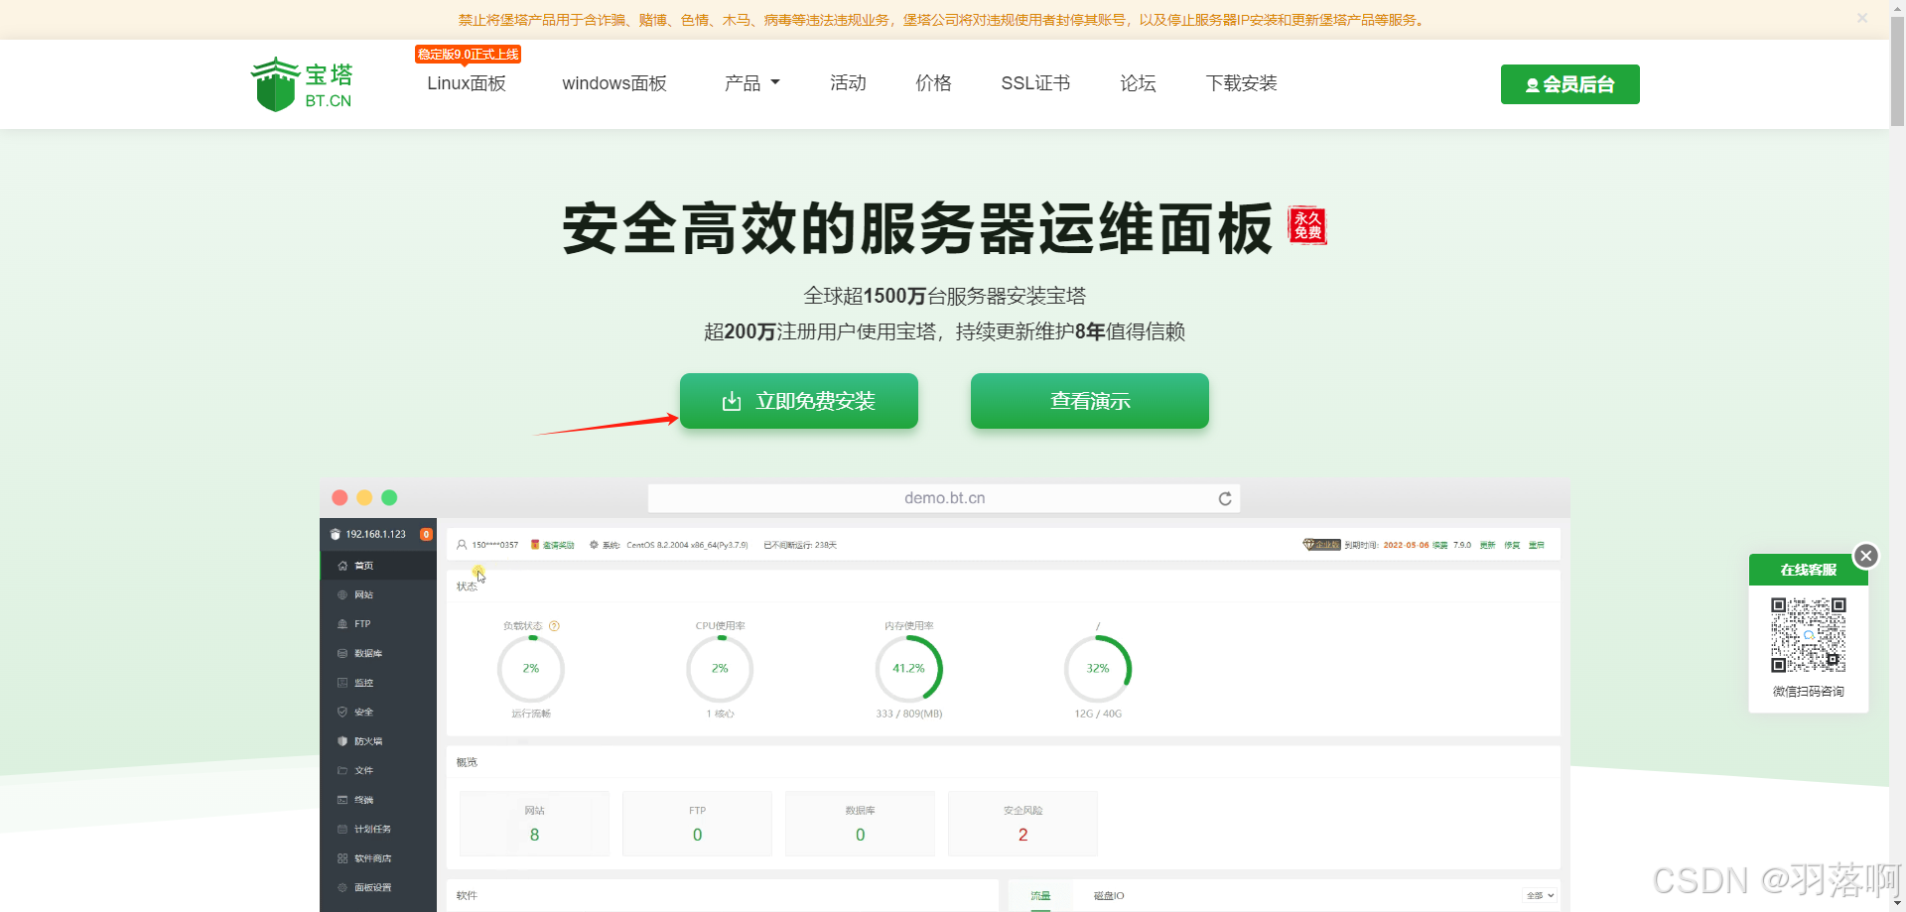
Task: Select 文件 in the demo sidebar
Action: (x=378, y=770)
